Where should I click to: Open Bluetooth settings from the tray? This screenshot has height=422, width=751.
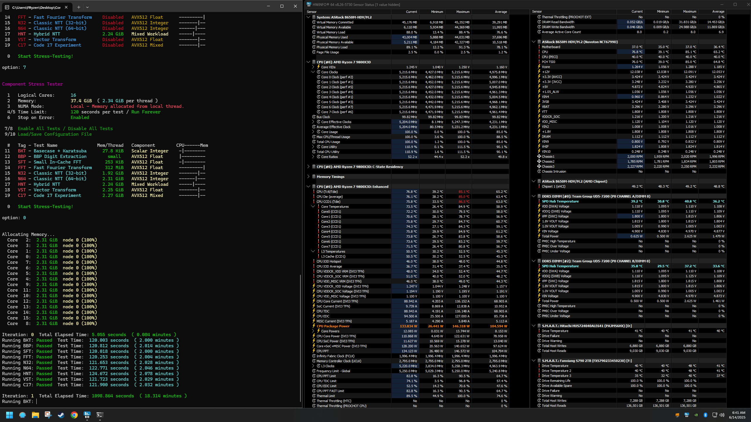706,415
